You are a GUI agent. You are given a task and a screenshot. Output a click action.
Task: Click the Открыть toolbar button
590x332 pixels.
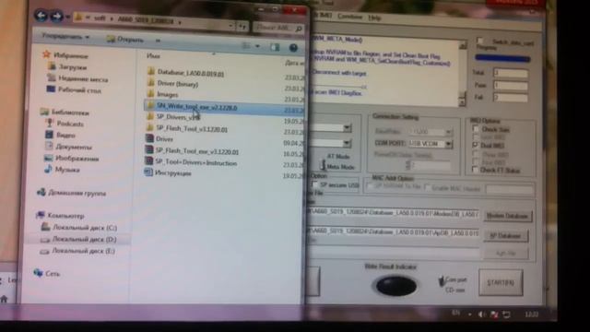click(x=125, y=39)
